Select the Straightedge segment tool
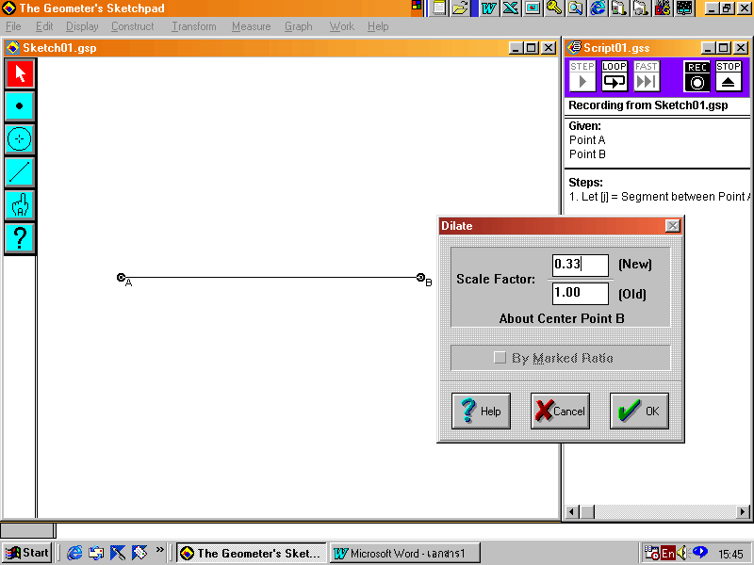Viewport: 754px width, 565px height. pos(20,172)
